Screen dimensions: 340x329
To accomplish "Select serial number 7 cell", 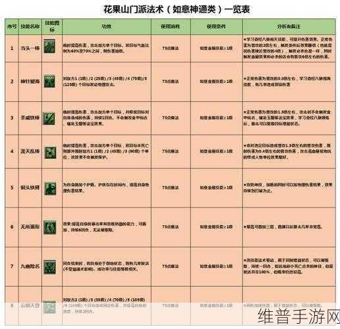I will pos(12,266).
